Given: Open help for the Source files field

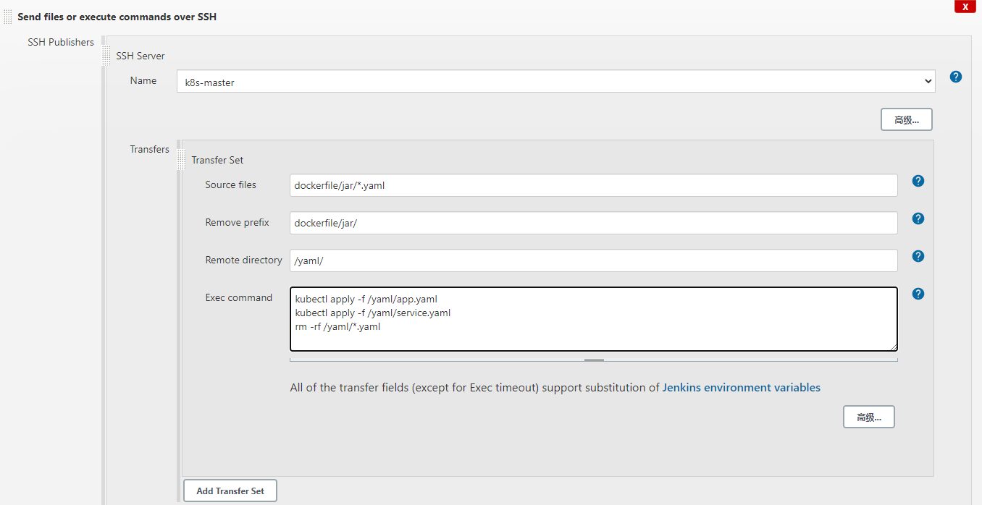Looking at the screenshot, I should click(918, 181).
